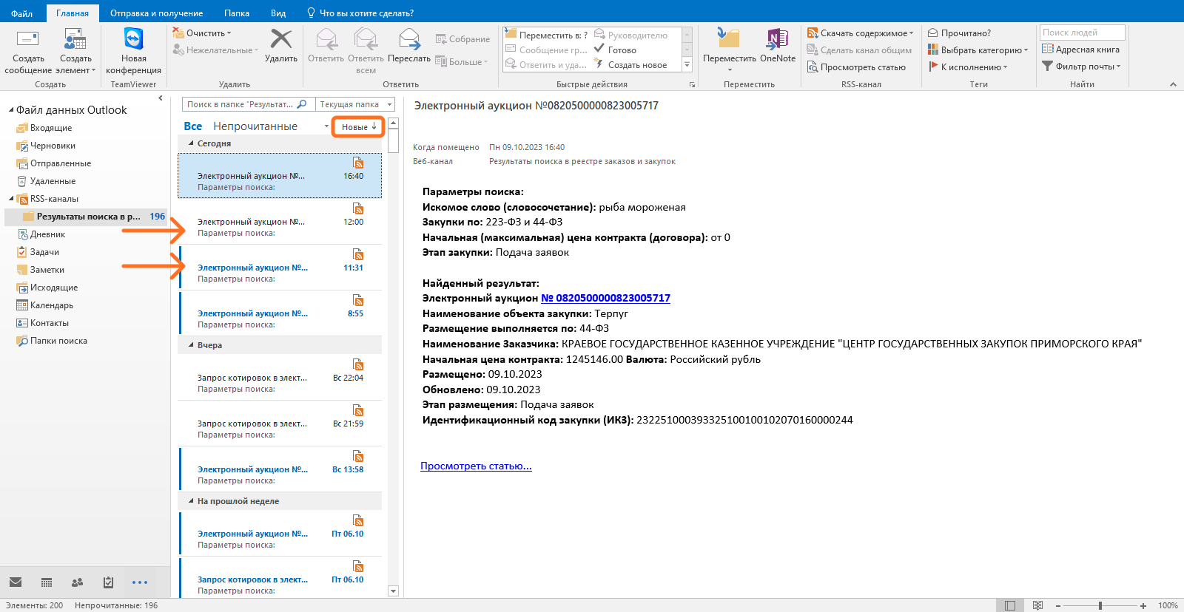Collapse the Outlook data file tree

coord(11,110)
